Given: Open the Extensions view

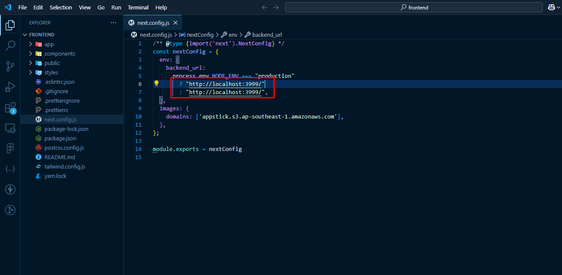Looking at the screenshot, I should [x=10, y=107].
